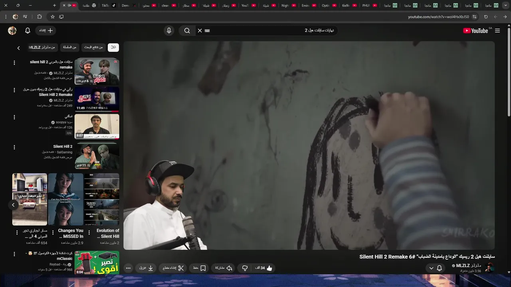Open menu for the '654 ألف مشاهدة' short
511x287 pixels.
pyautogui.click(x=17, y=232)
